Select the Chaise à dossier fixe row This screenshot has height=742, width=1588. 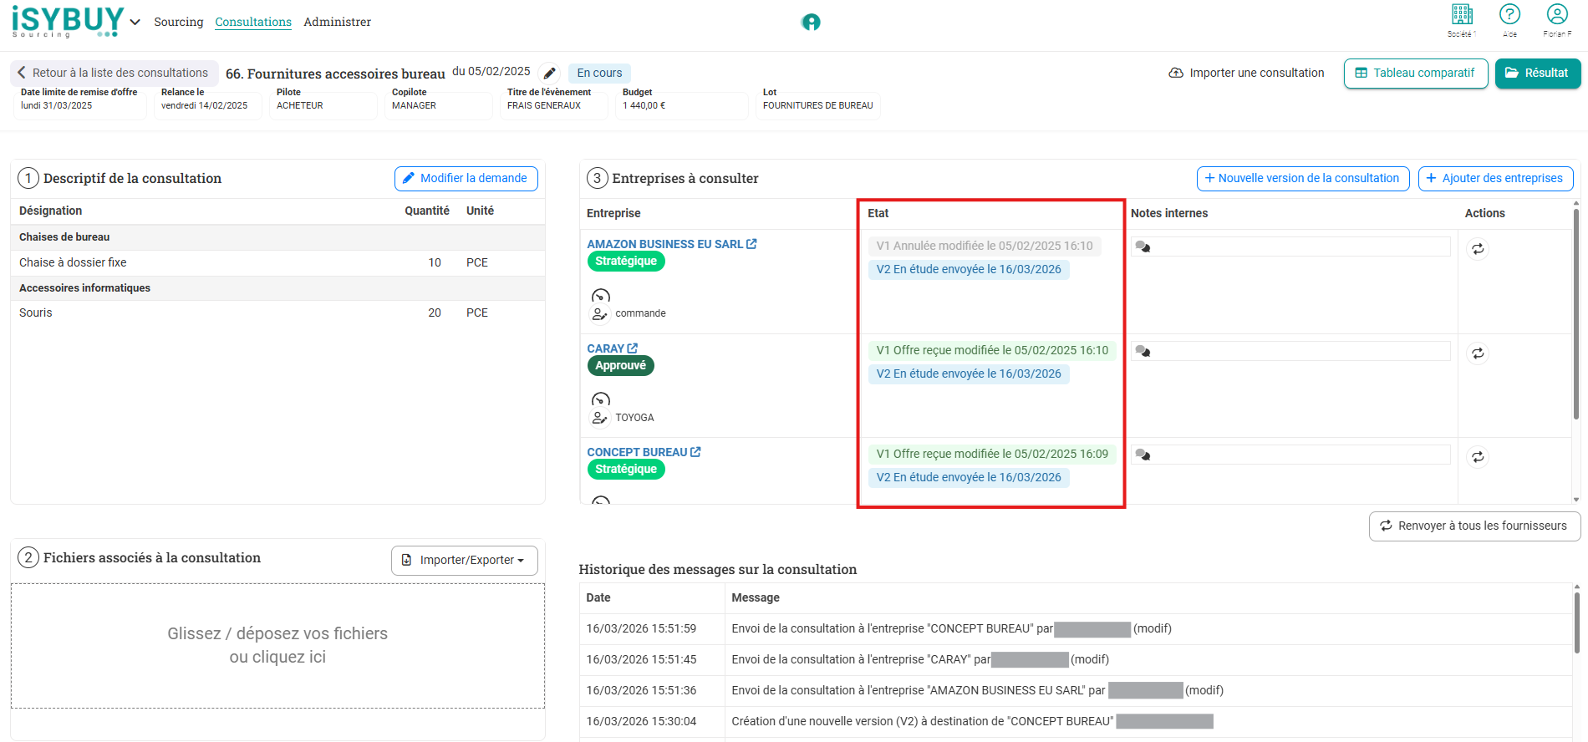coord(277,262)
